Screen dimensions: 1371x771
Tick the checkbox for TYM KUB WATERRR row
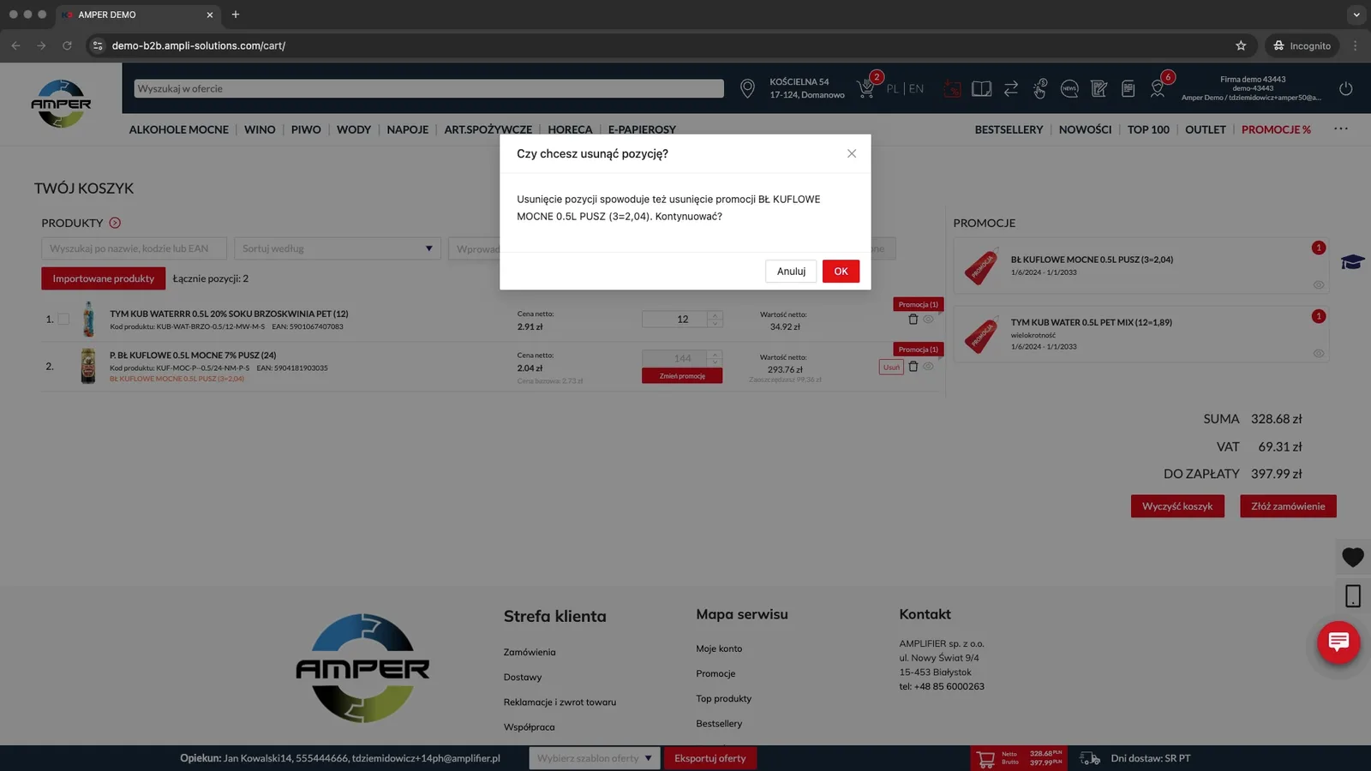point(63,319)
